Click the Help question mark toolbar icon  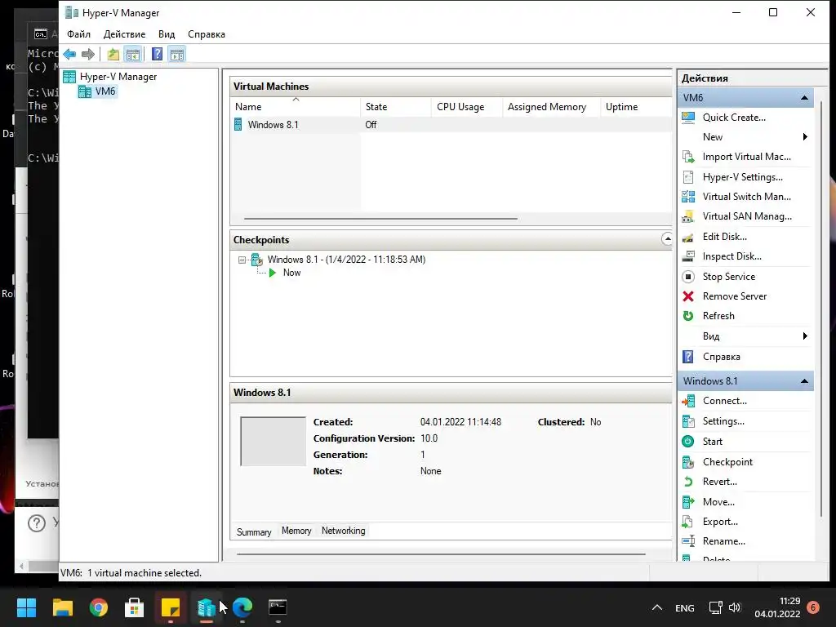coord(158,54)
